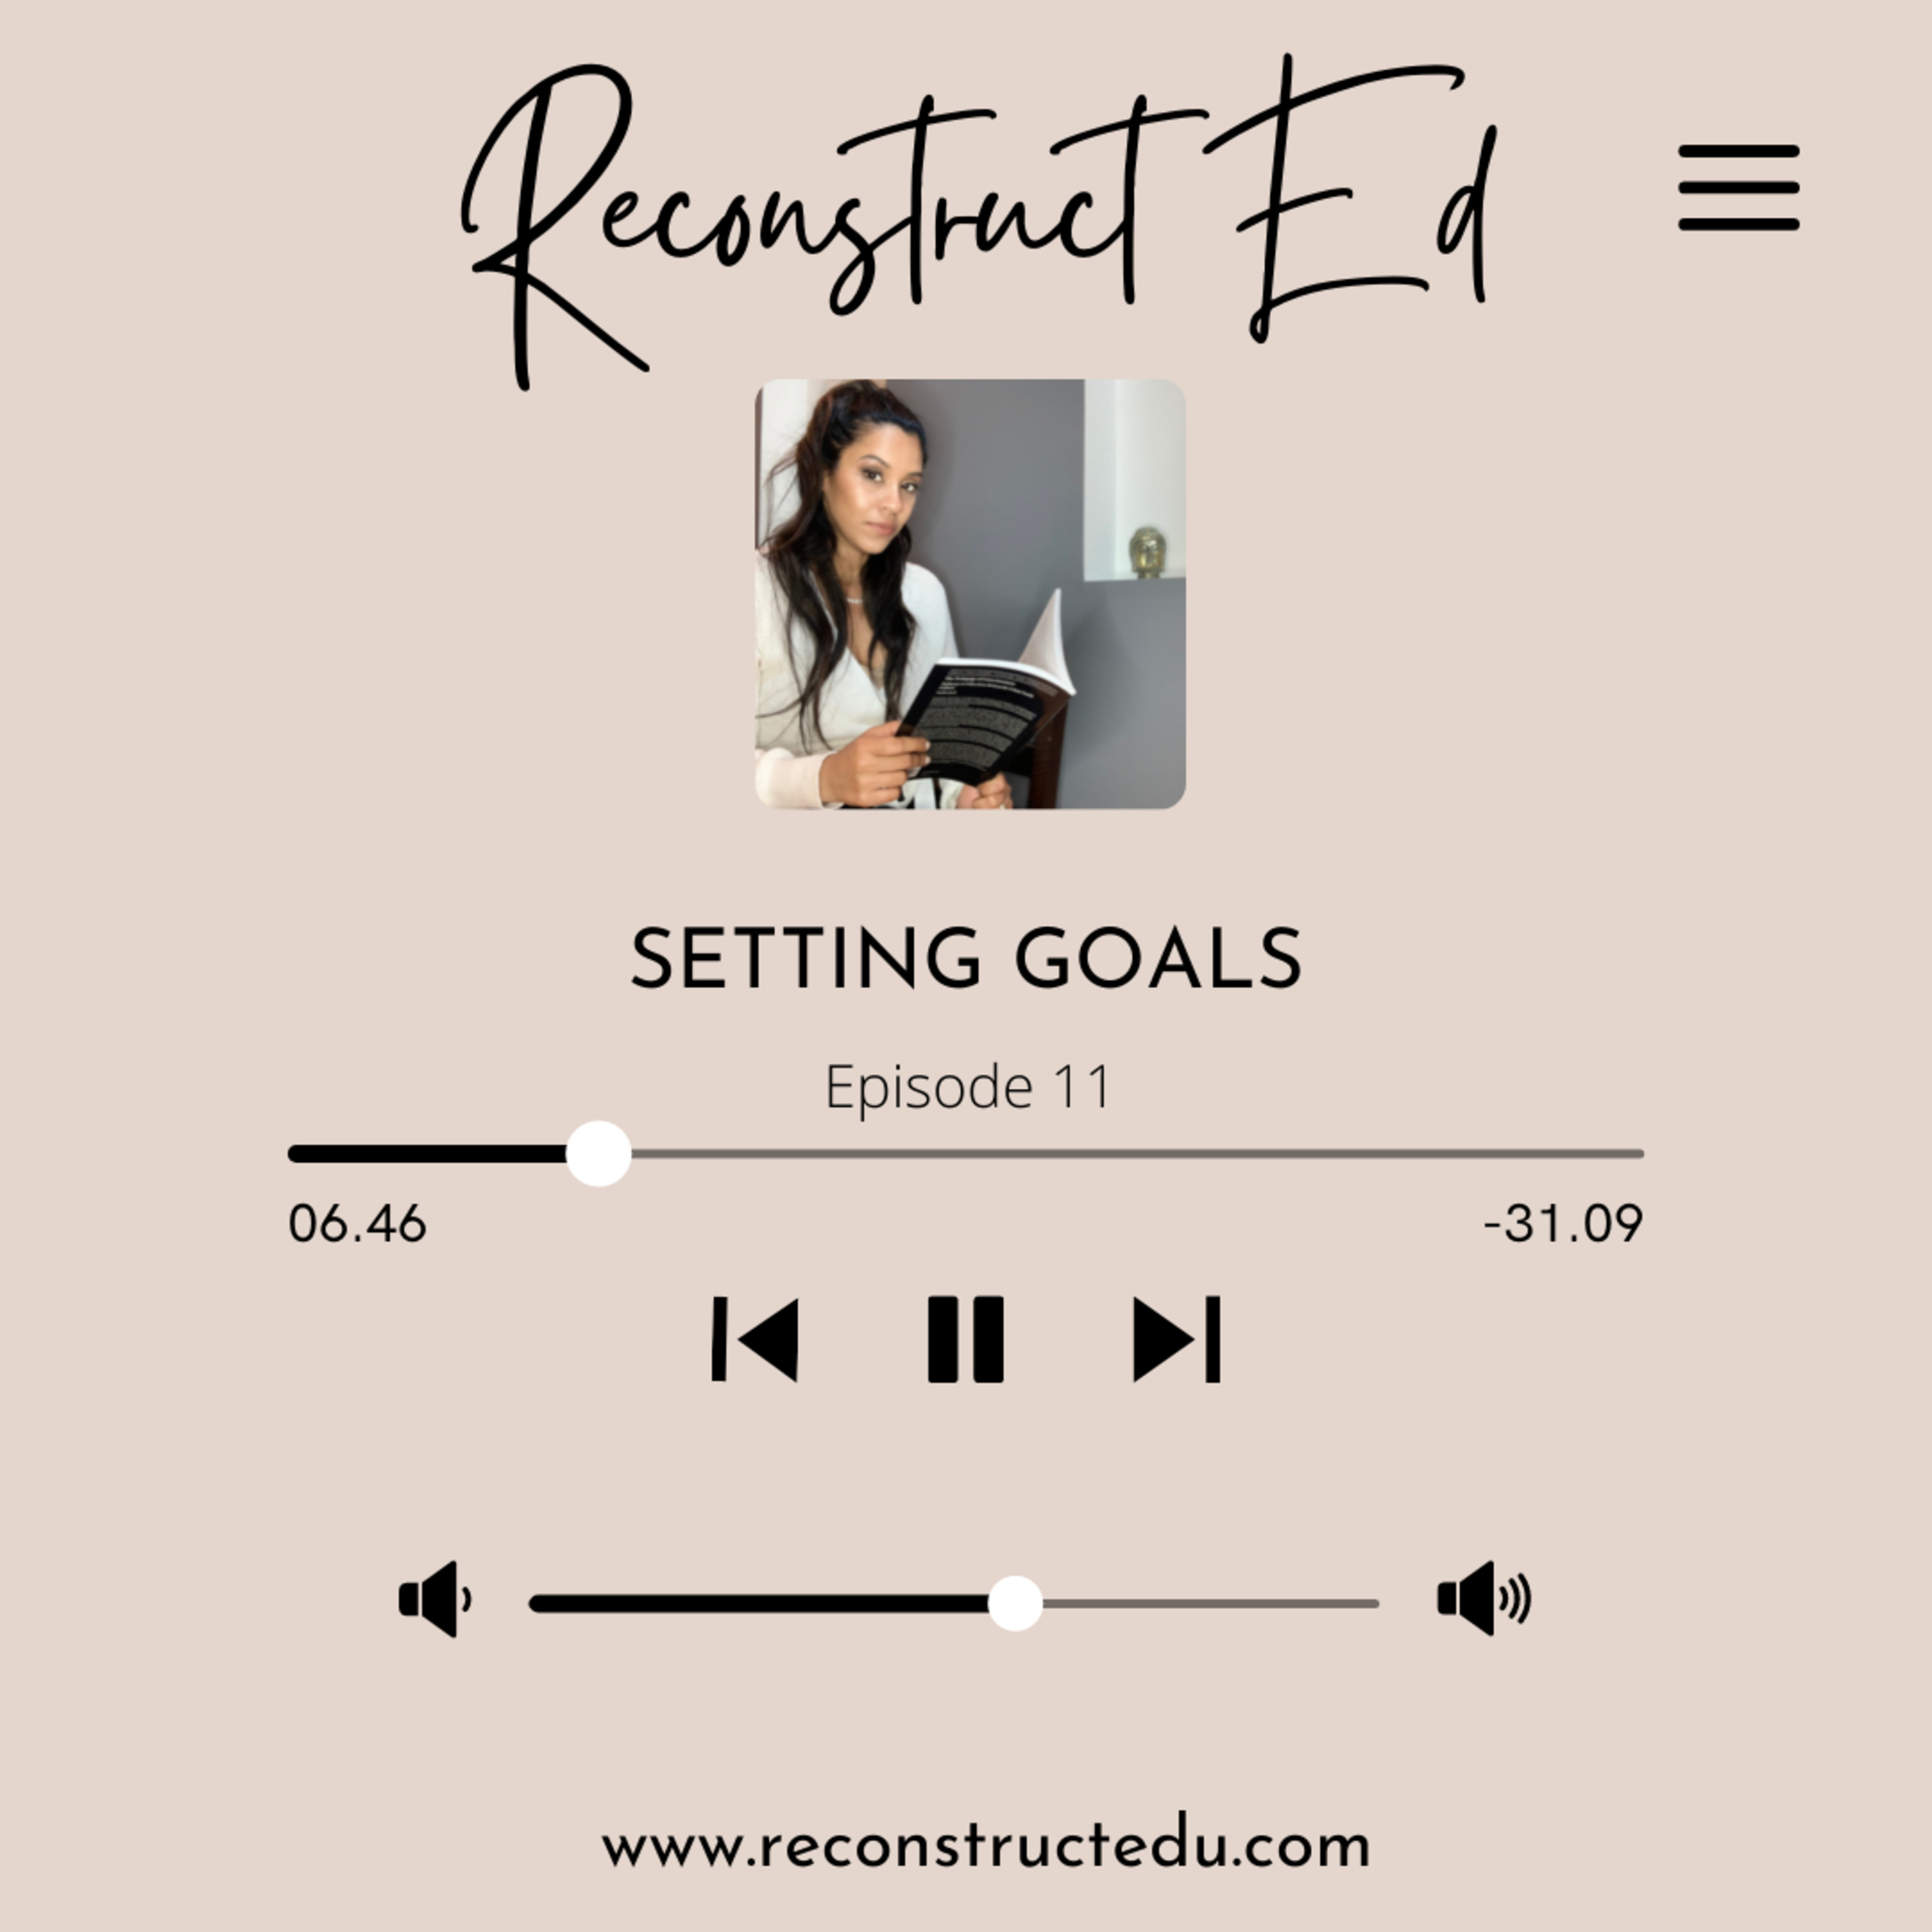Click the volume slider knob

(x=1015, y=1603)
